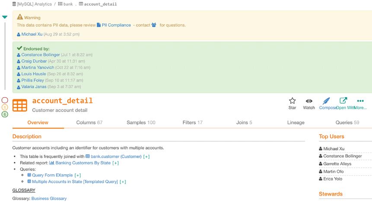Click the red deprecation flag circle

click(x=5, y=100)
